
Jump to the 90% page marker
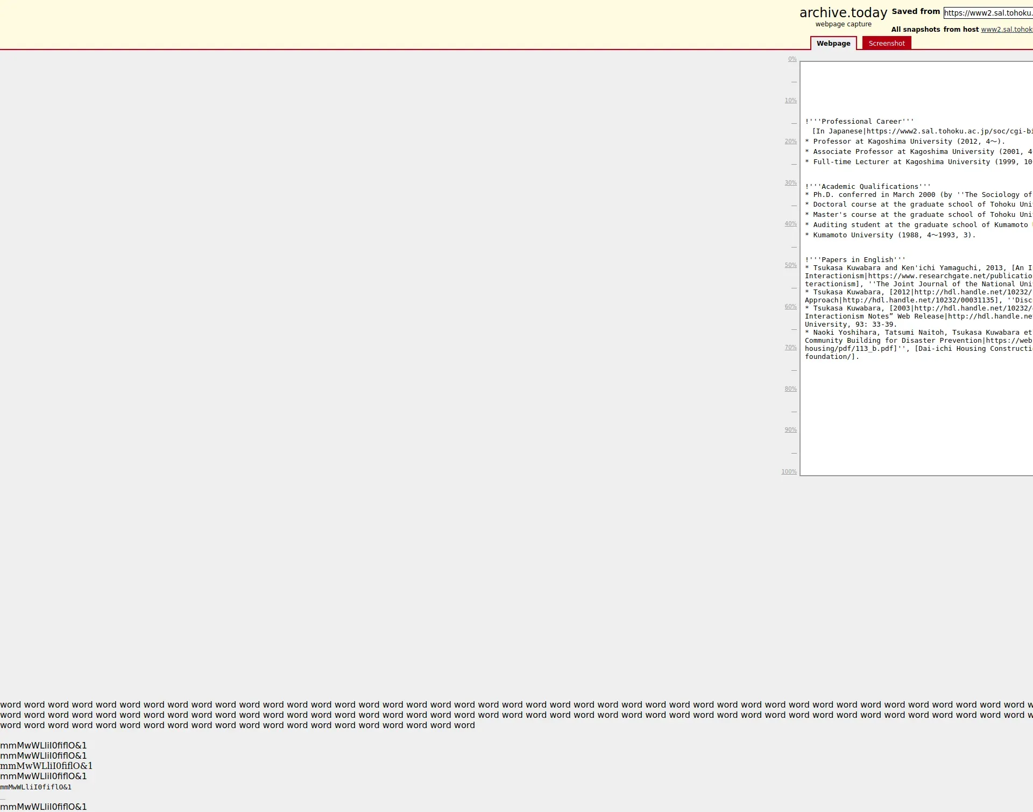pyautogui.click(x=790, y=430)
